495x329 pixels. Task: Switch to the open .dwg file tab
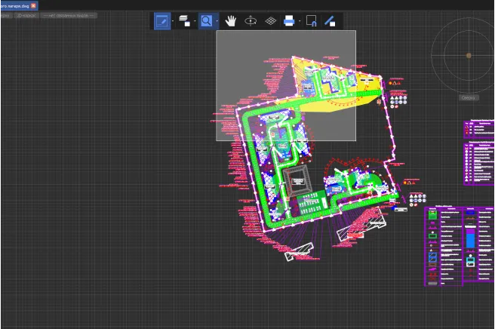coord(14,5)
